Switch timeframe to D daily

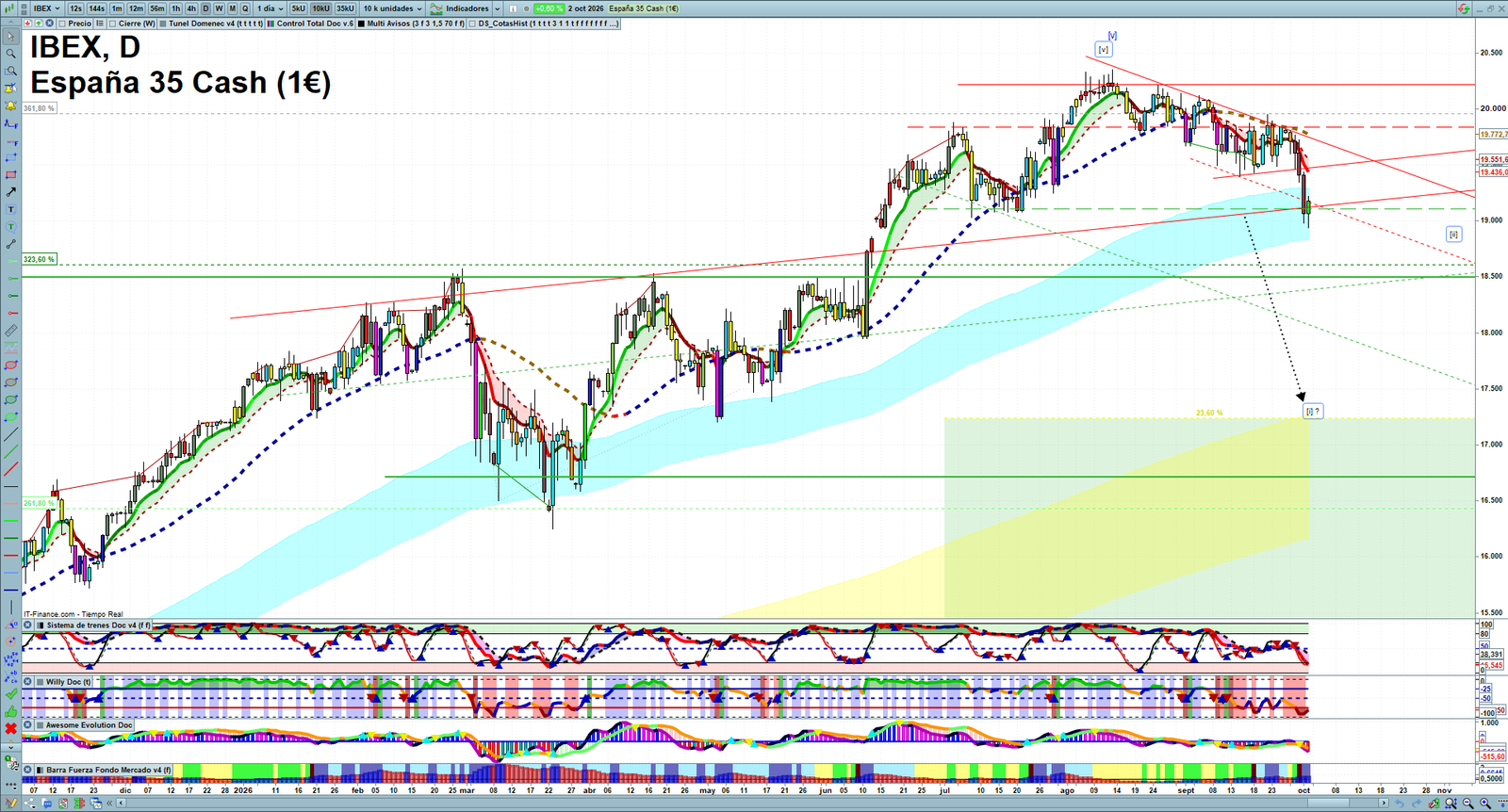point(205,8)
